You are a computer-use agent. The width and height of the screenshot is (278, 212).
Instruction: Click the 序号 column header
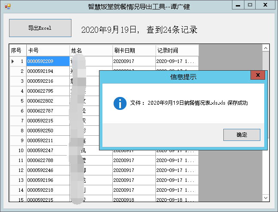(18, 50)
